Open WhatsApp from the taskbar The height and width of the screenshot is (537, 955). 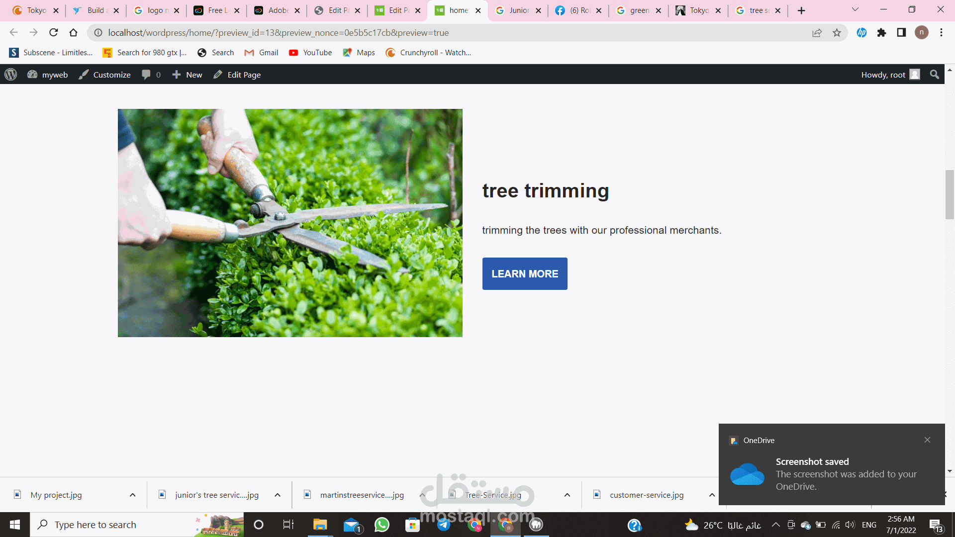pos(382,525)
